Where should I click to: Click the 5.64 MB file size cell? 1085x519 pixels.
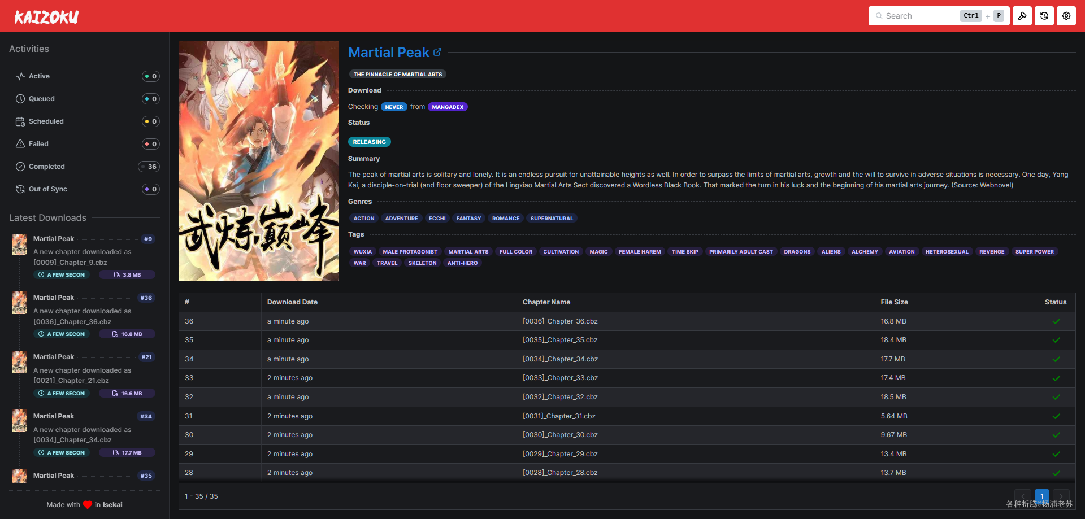tap(956, 416)
